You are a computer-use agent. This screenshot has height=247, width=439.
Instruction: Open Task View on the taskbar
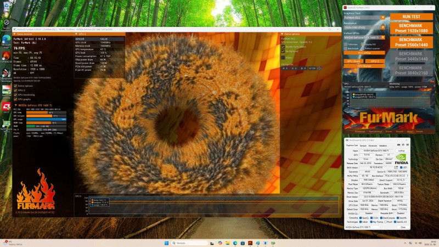(212, 243)
